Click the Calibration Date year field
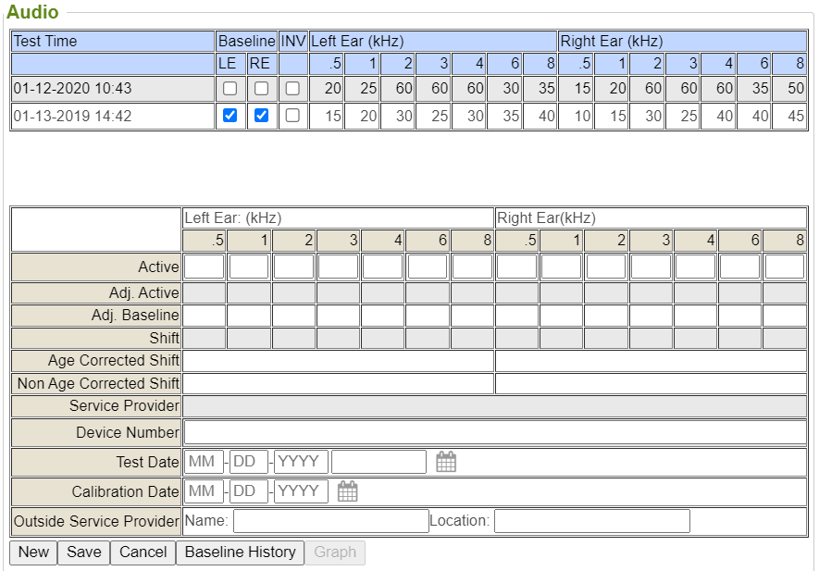Image resolution: width=819 pixels, height=571 pixels. 301,491
